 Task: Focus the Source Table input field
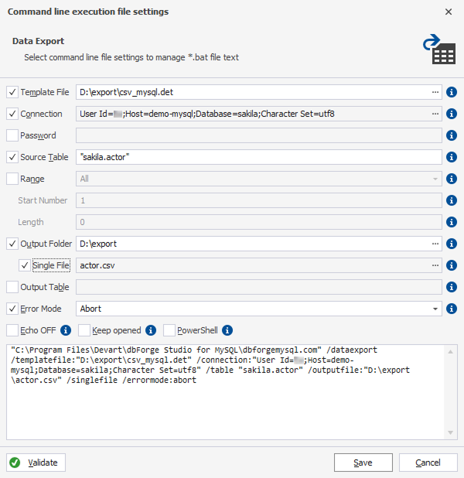click(x=259, y=157)
